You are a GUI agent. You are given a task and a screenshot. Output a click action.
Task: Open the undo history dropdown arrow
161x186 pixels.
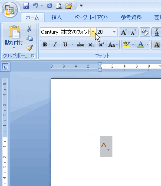pyautogui.click(x=42, y=6)
